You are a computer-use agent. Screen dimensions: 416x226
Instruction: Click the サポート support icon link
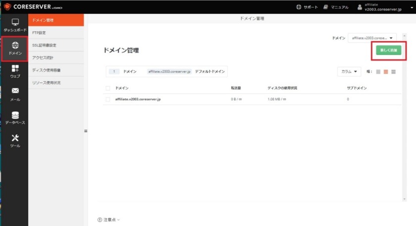307,7
